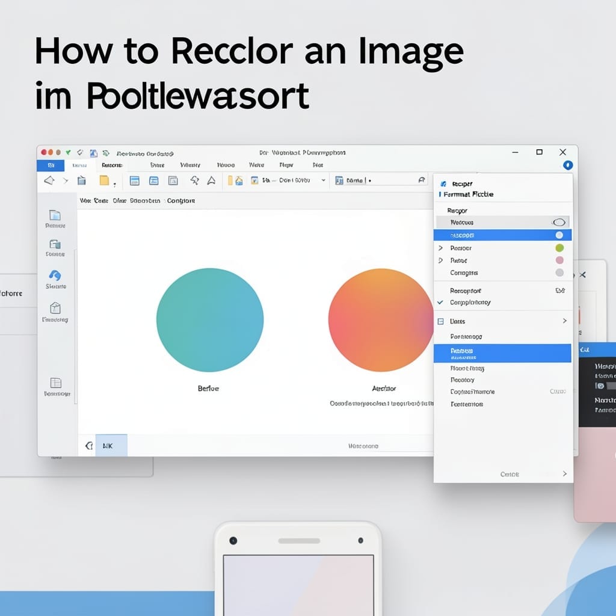This screenshot has width=616, height=616.
Task: Click the back arrow icon beside NK cell
Action: click(89, 446)
